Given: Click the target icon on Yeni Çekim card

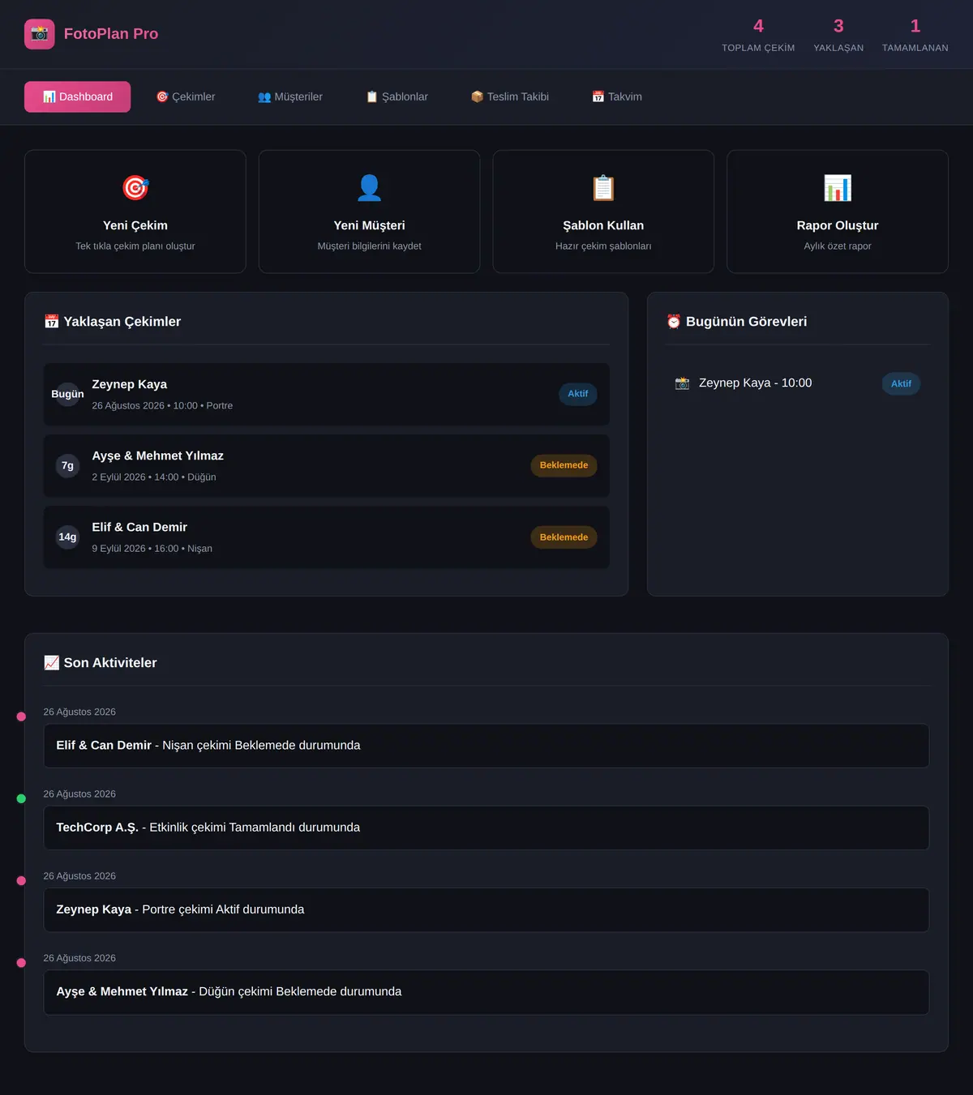Looking at the screenshot, I should 135,188.
